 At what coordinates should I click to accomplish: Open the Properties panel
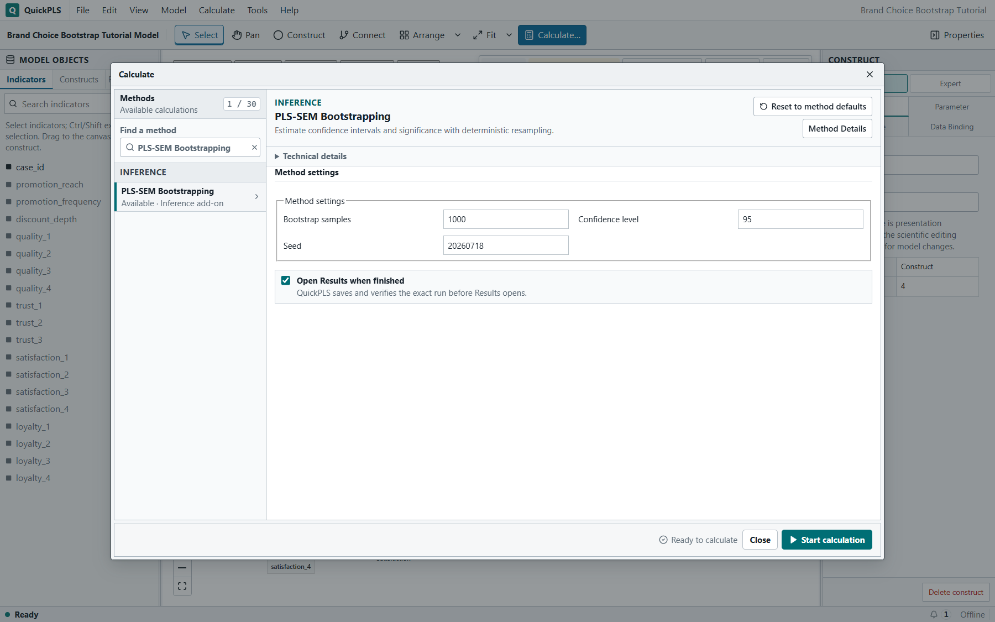click(x=957, y=35)
